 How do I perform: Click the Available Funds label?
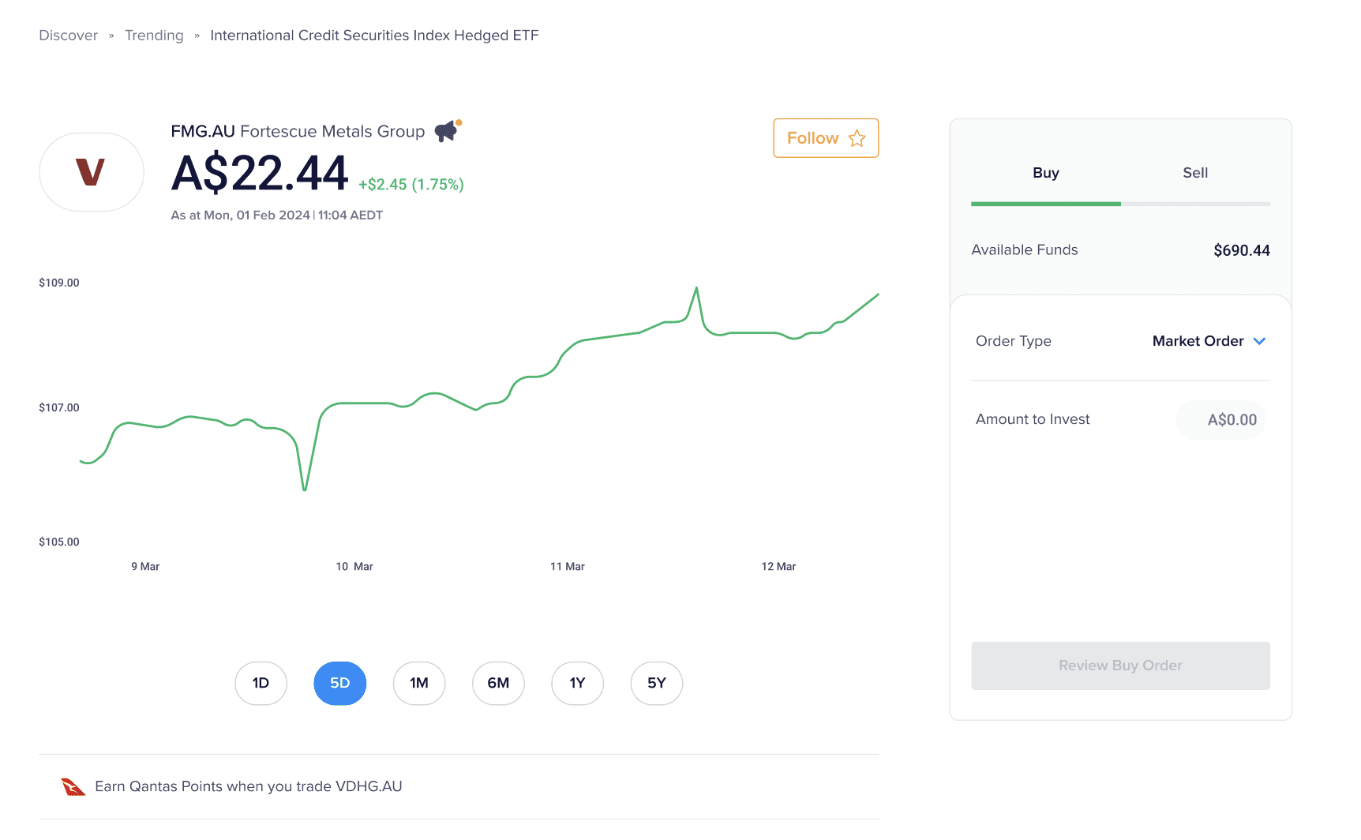[1025, 250]
